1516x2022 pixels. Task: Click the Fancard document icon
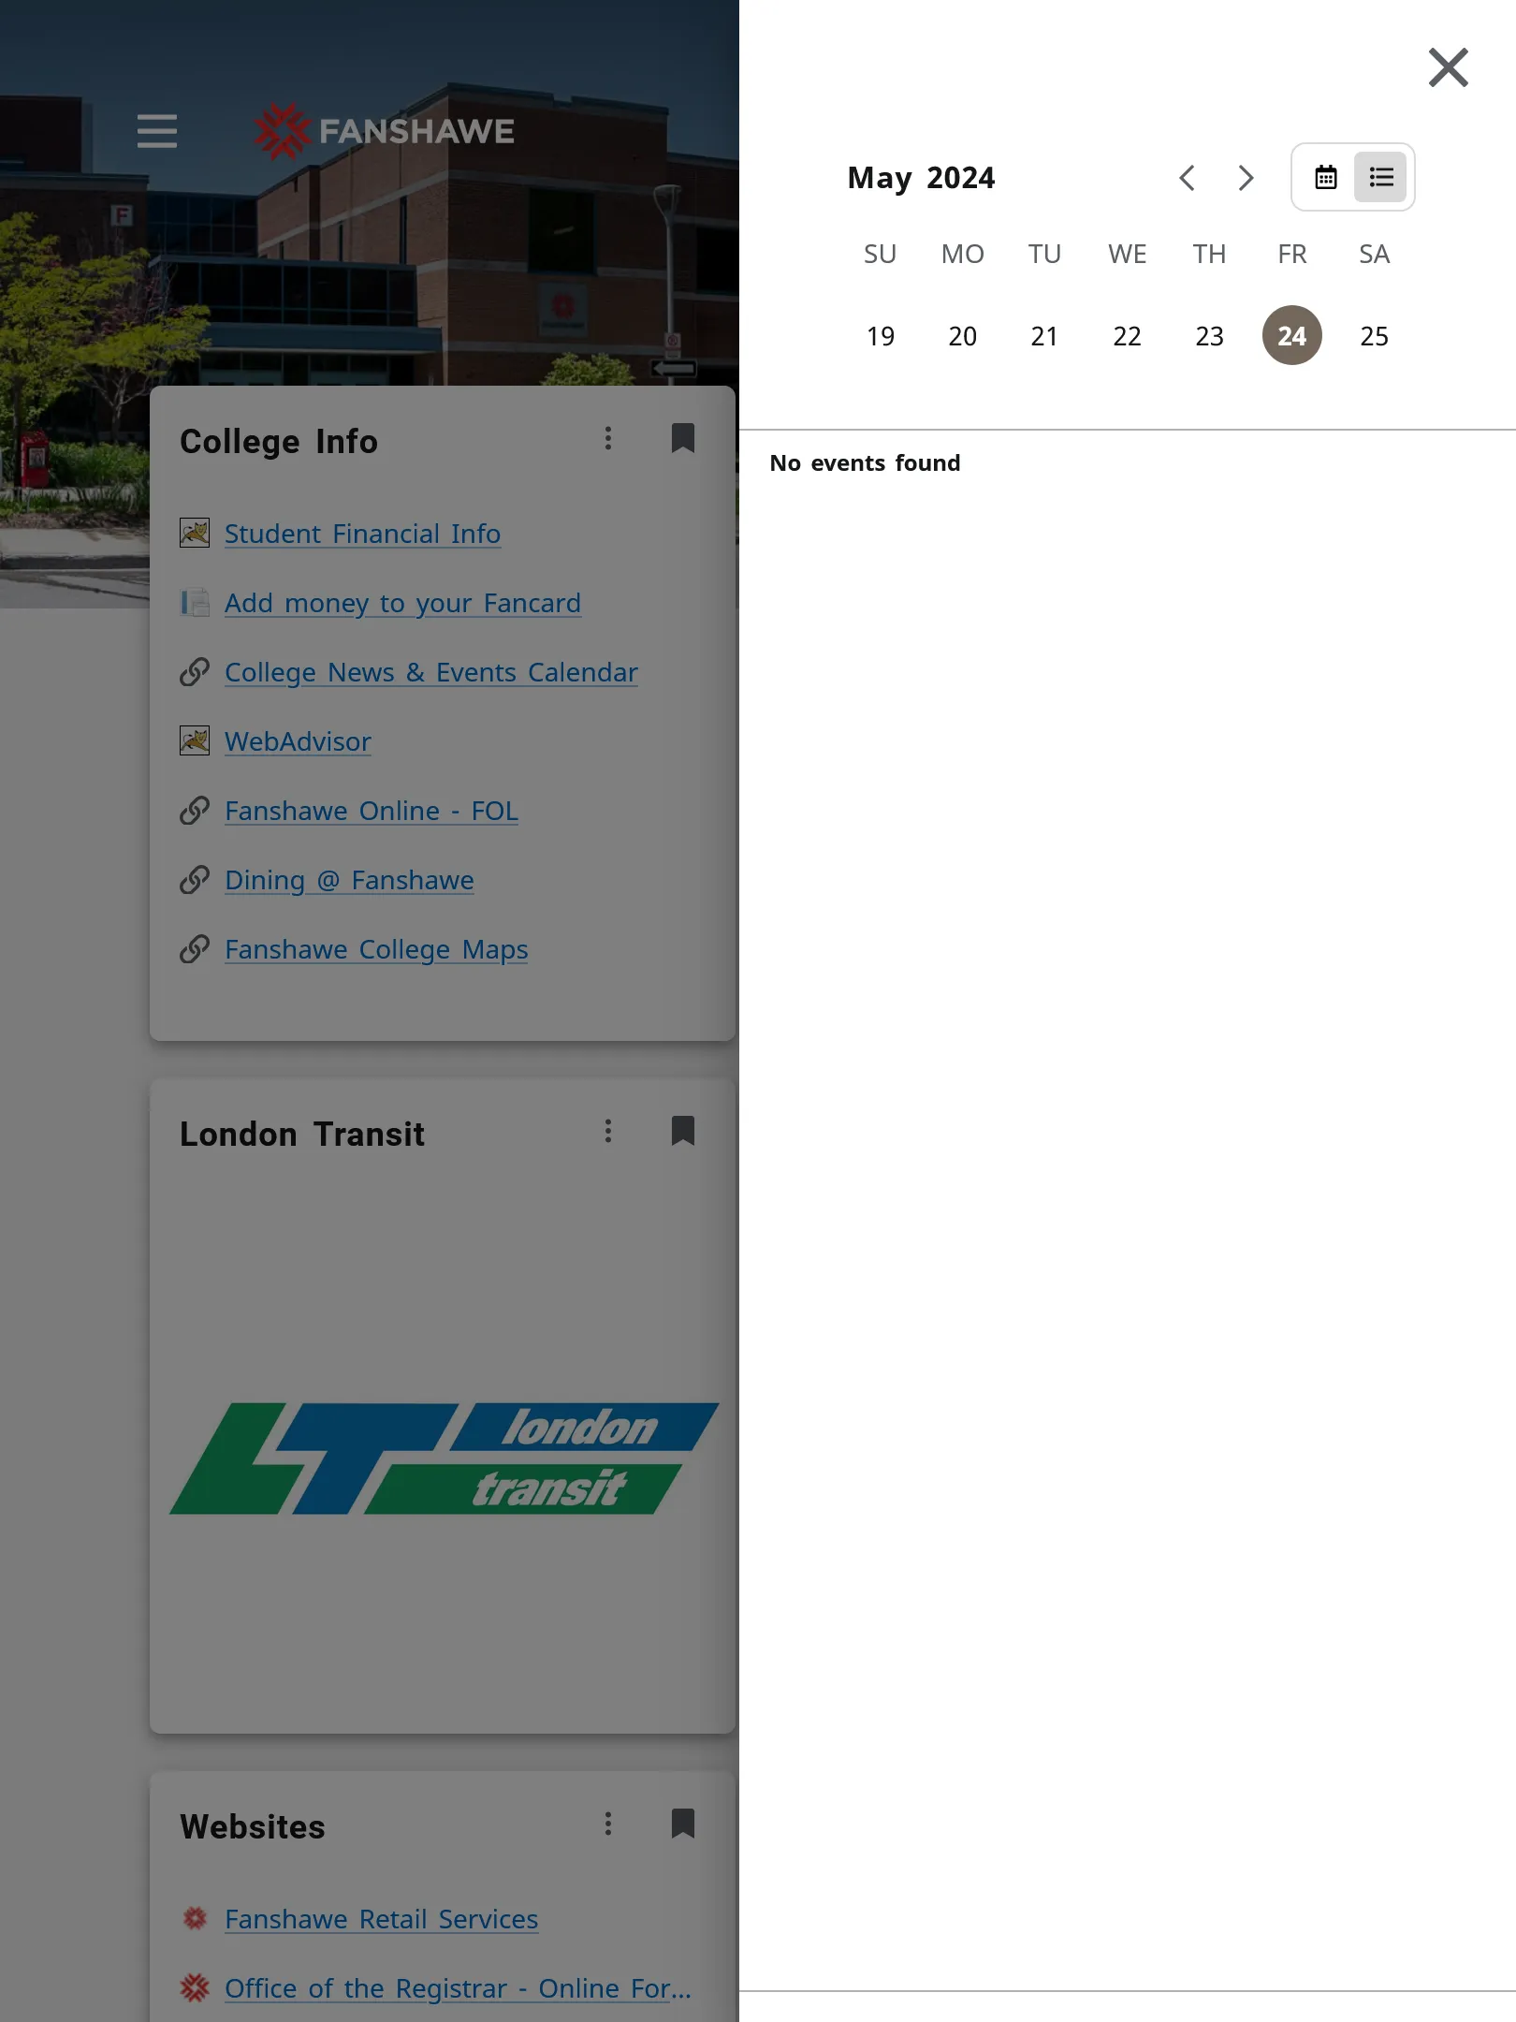195,603
